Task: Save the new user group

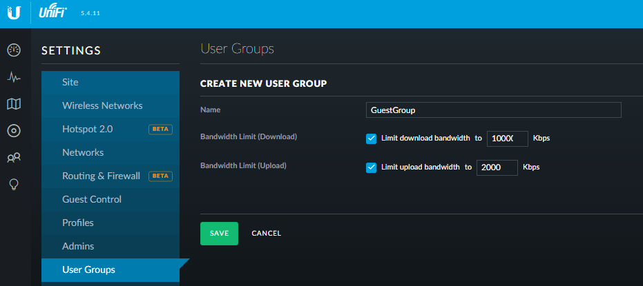Action: [219, 234]
